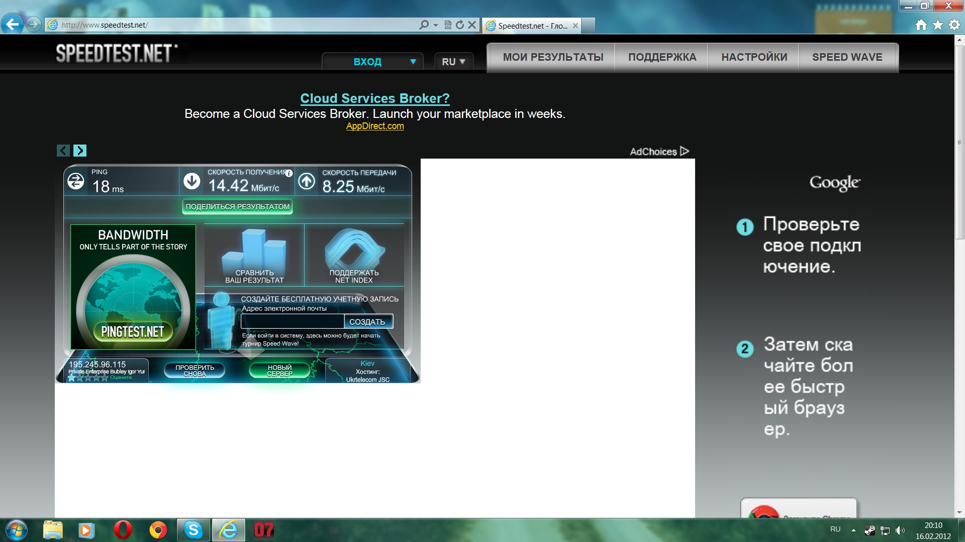
Task: Rate the ISP with the first star
Action: [72, 378]
